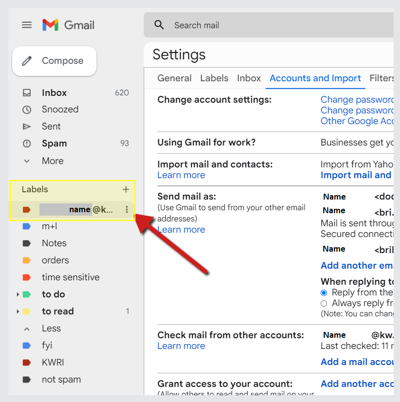Open the Inbox settings tab
The width and height of the screenshot is (400, 402).
click(249, 78)
